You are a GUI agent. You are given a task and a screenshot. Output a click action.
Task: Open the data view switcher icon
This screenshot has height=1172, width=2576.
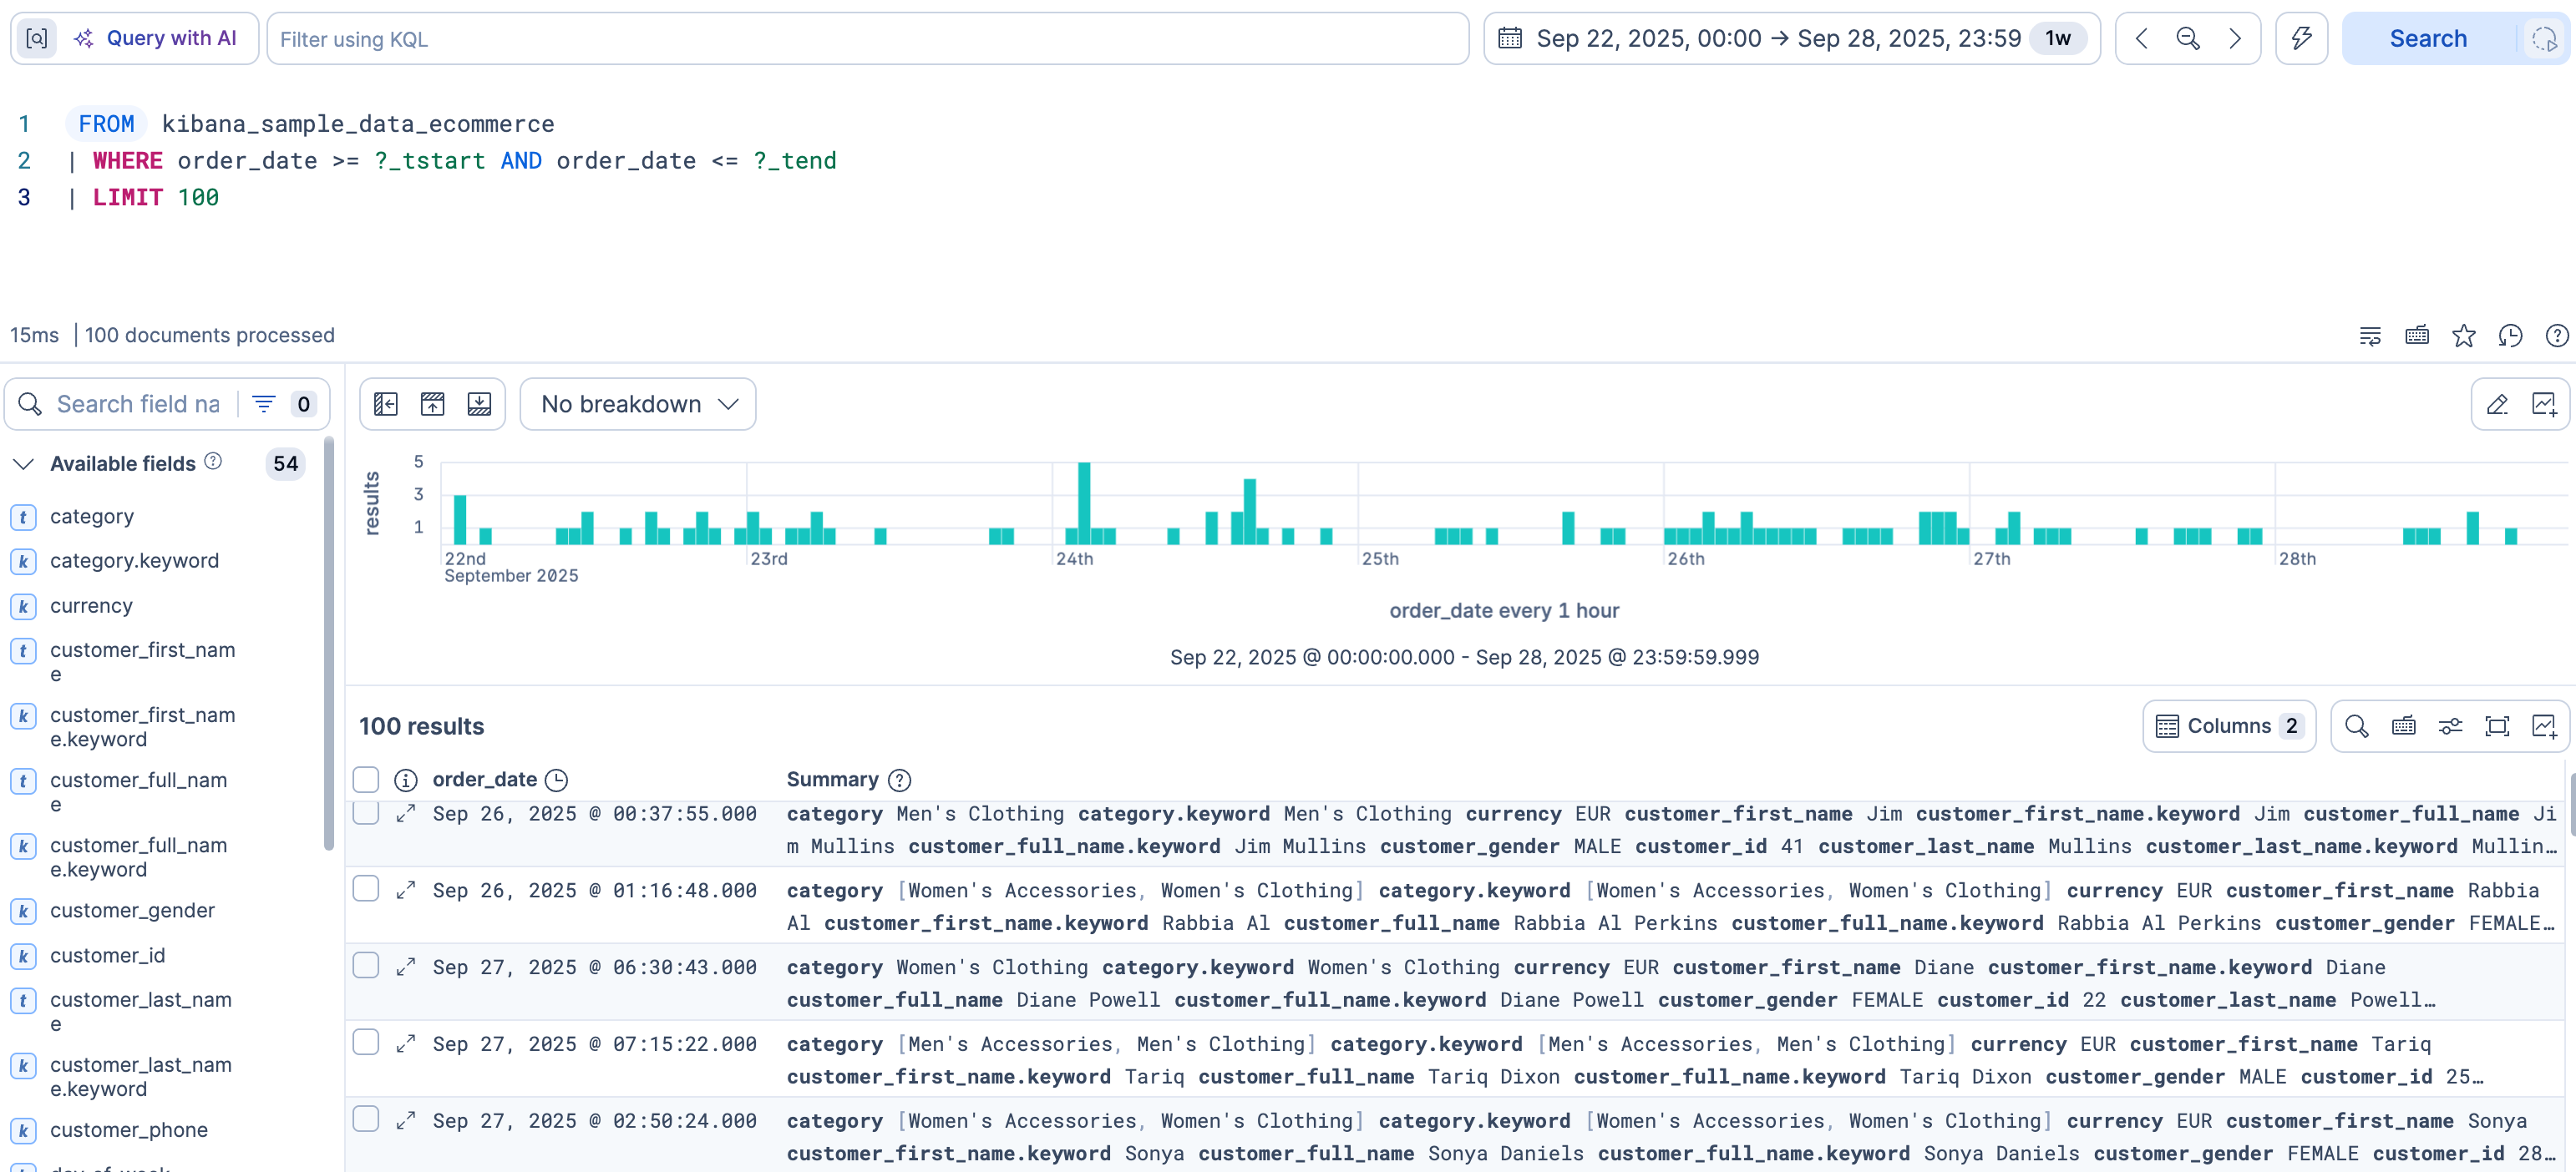point(37,39)
